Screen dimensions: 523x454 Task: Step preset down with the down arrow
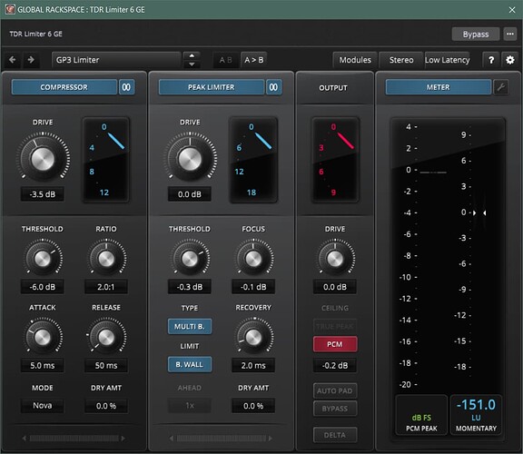click(x=192, y=64)
